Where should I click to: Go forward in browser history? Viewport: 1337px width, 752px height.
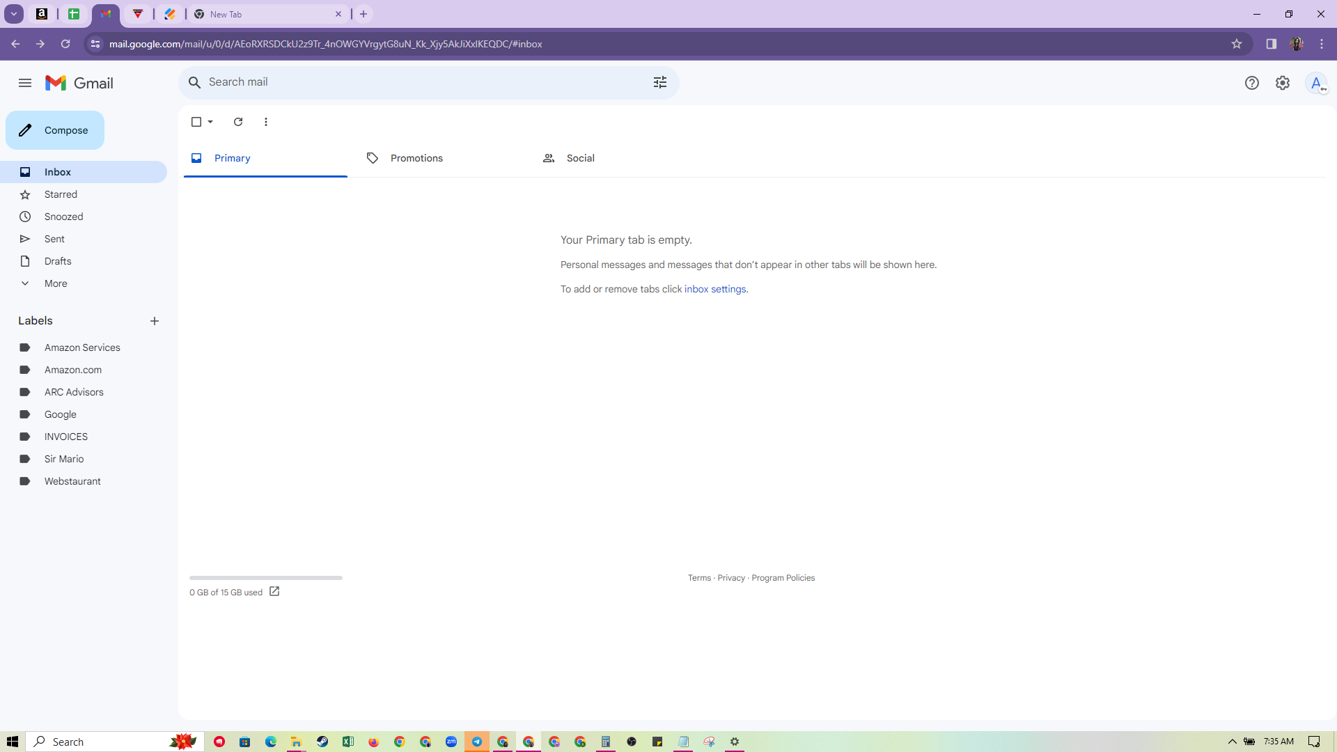[40, 44]
